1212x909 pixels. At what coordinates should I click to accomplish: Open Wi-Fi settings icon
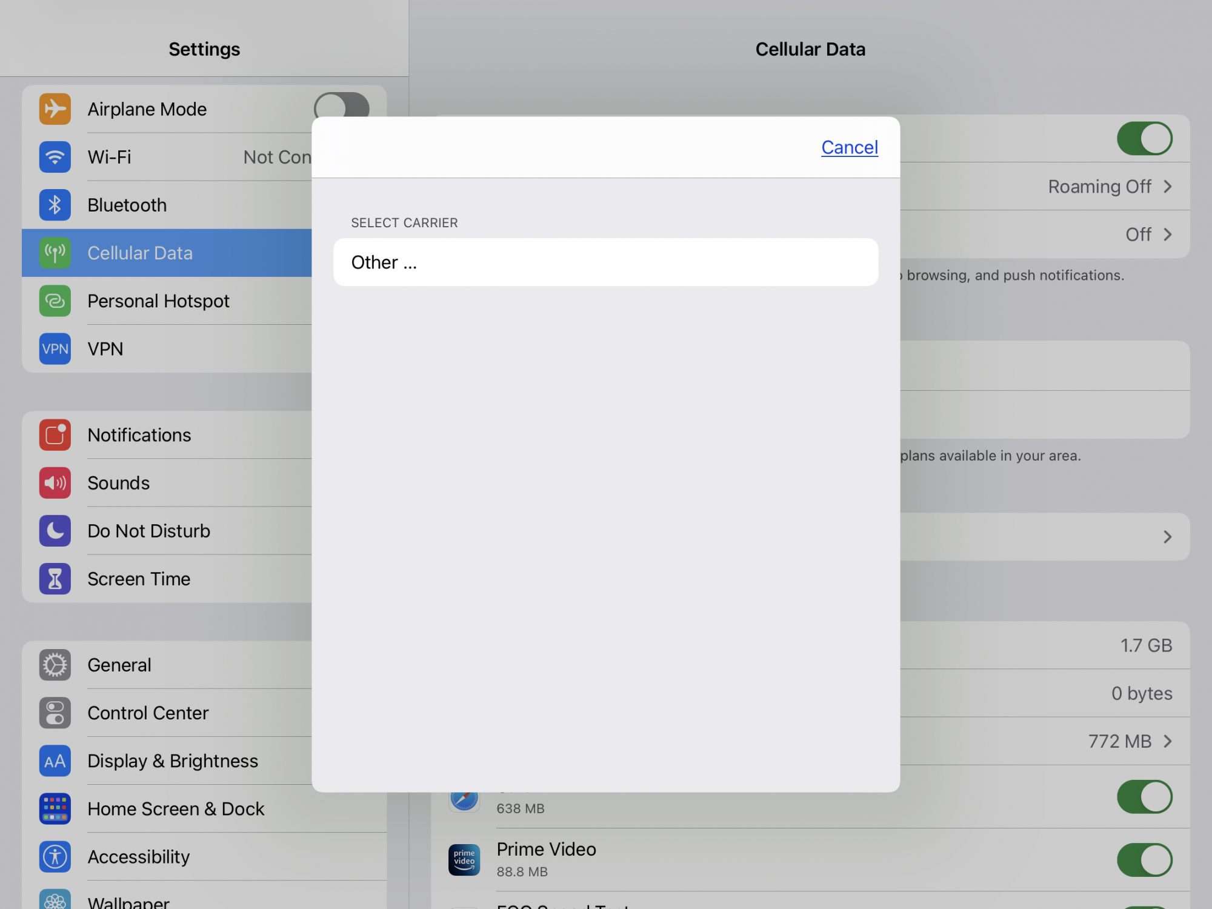tap(55, 157)
